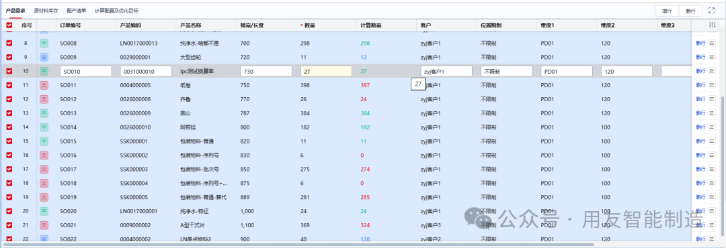
Task: Click the 计算数量 column header
Action: point(371,25)
